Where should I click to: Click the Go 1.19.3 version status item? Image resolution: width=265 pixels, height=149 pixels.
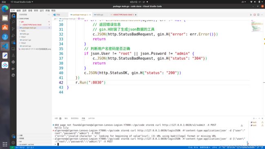(x=20, y=147)
